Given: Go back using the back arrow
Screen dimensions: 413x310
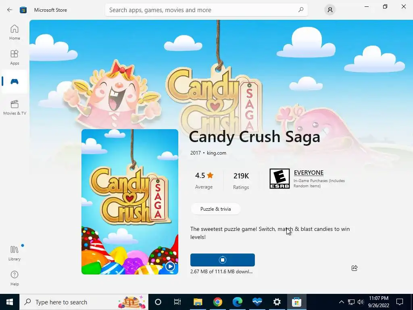Looking at the screenshot, I should [10, 10].
